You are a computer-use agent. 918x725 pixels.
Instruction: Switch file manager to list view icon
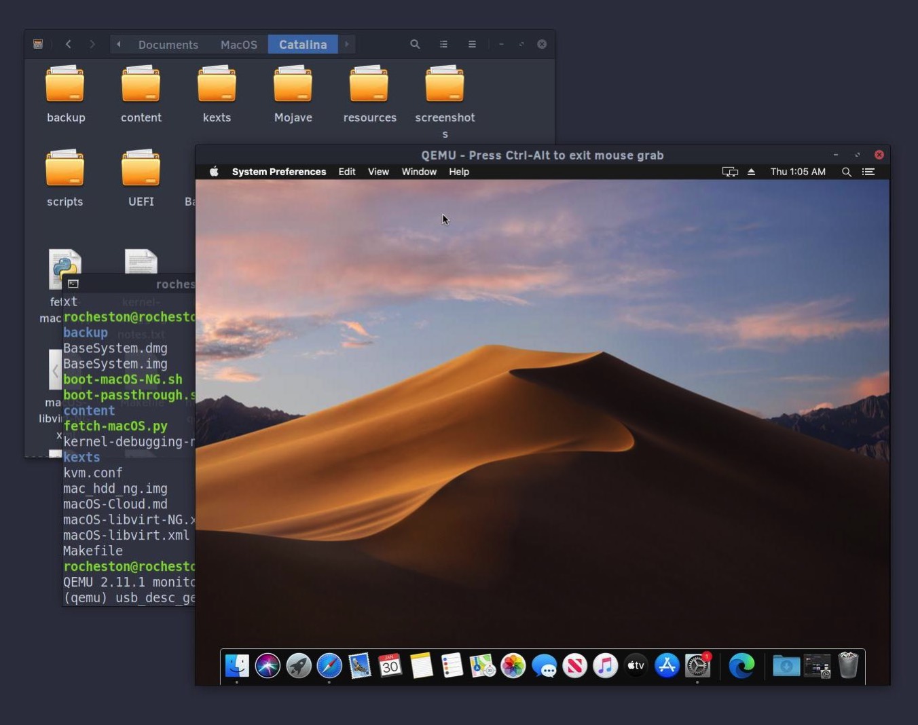(443, 44)
